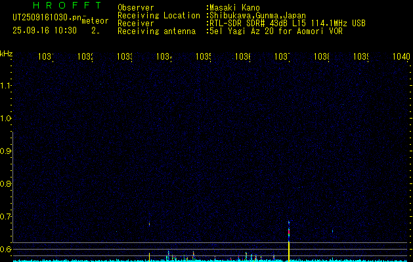
Task: Click the Observer field label
Action: point(136,8)
